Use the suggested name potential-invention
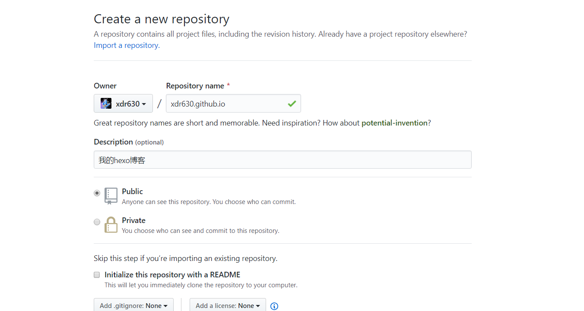This screenshot has width=584, height=311. coord(394,123)
